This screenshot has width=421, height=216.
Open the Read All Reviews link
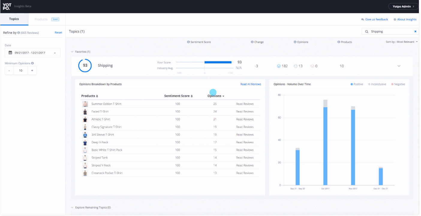click(250, 84)
